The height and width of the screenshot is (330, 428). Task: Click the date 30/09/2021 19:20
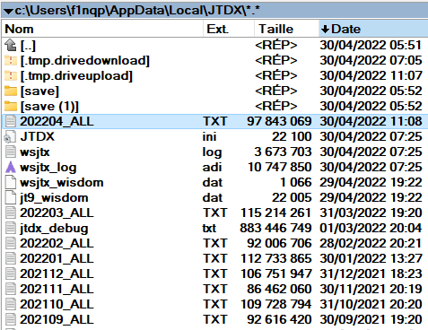371,319
